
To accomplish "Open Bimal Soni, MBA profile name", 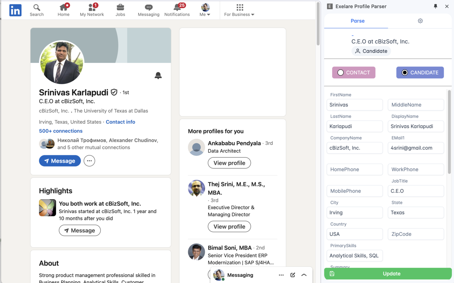I will coord(230,248).
